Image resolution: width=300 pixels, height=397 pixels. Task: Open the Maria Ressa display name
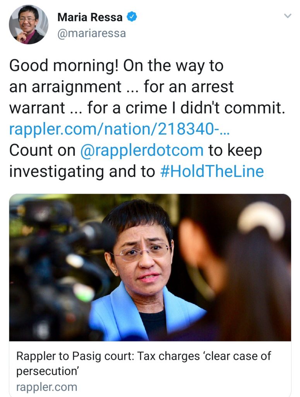90,17
